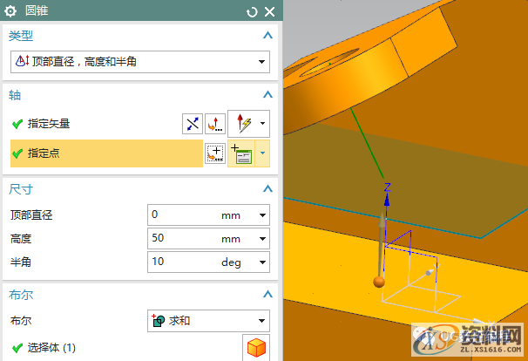The image size is (528, 361).
Task: Open the point dialog icon
Action: pos(214,154)
